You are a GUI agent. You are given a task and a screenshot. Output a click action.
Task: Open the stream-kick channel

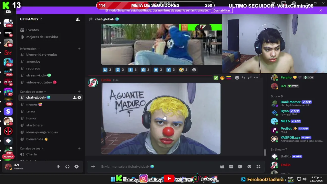[38, 75]
